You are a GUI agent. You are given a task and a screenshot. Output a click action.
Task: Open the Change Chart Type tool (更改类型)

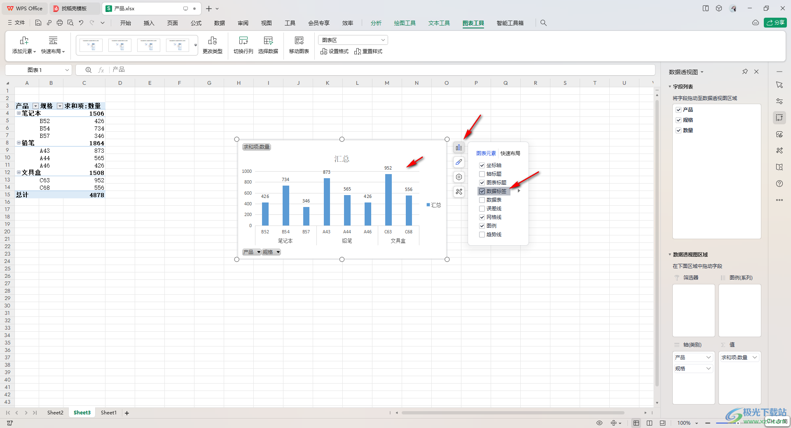(213, 45)
